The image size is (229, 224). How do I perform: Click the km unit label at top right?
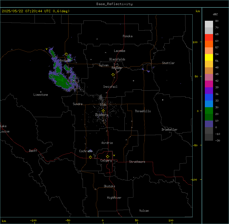tap(198, 11)
